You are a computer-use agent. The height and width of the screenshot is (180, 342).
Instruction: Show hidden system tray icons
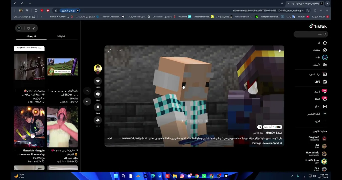(x=292, y=176)
